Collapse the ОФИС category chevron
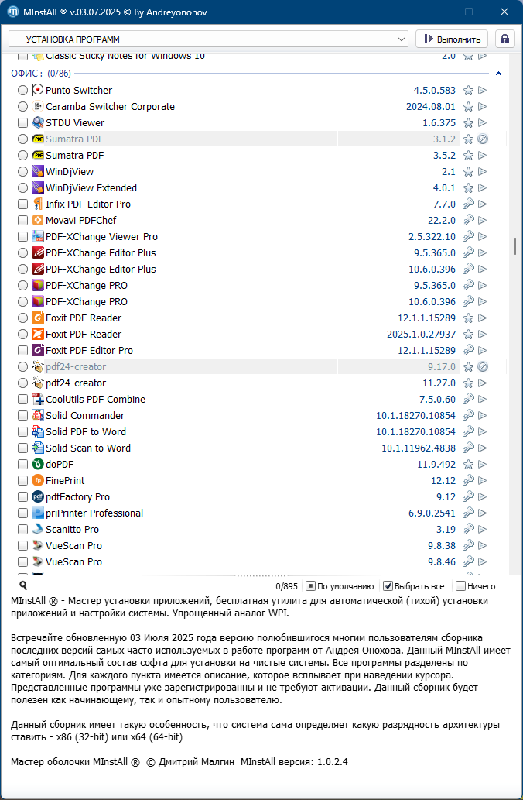 pyautogui.click(x=498, y=74)
